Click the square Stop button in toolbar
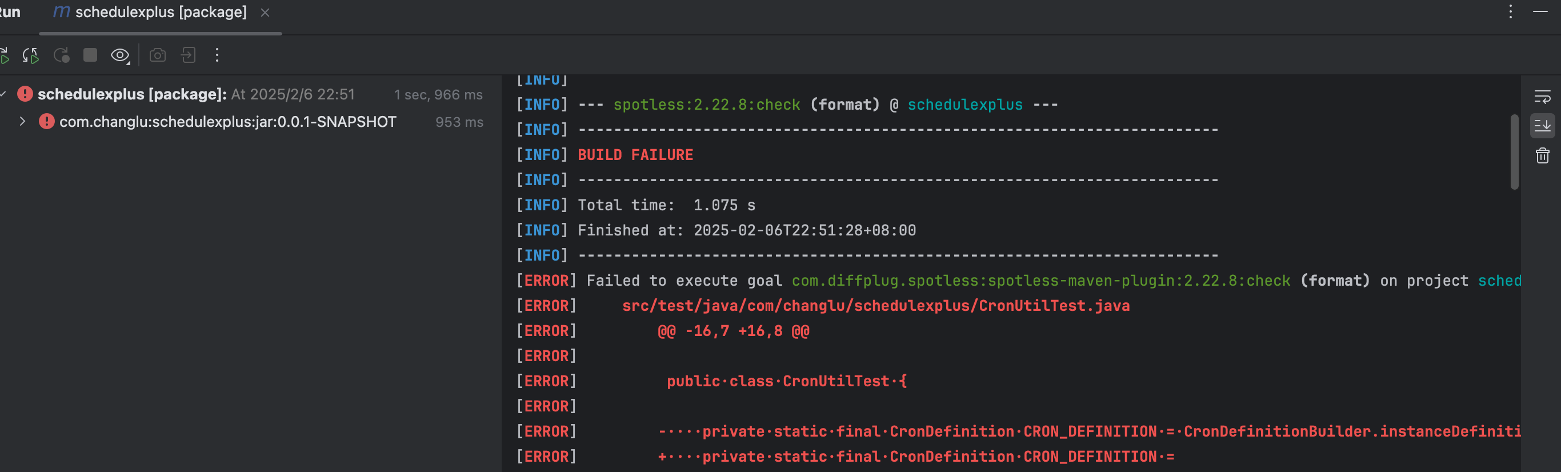 point(90,55)
